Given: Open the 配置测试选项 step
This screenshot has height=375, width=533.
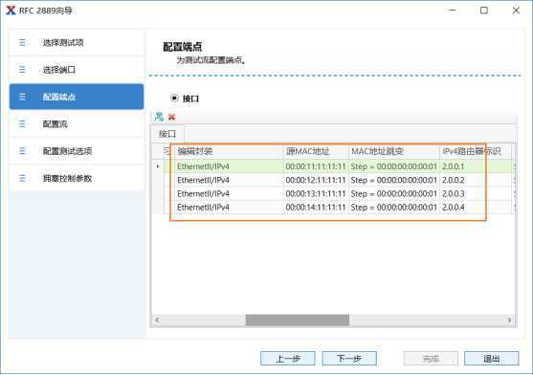Looking at the screenshot, I should pyautogui.click(x=77, y=151).
